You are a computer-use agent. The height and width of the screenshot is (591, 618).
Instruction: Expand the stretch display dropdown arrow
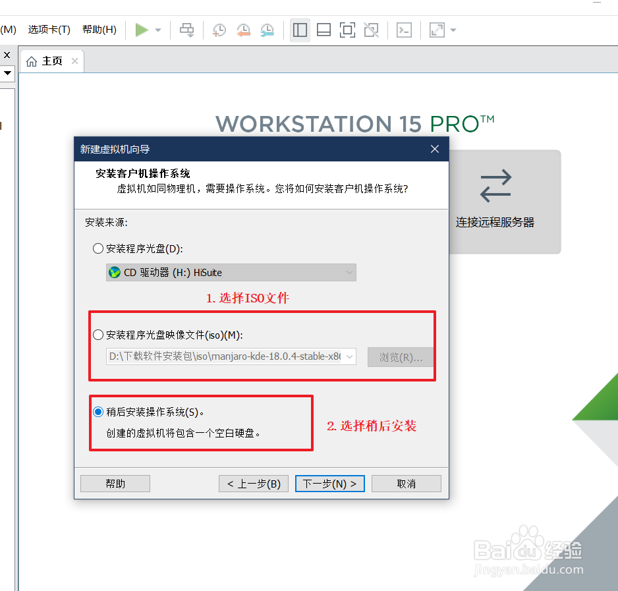(453, 30)
